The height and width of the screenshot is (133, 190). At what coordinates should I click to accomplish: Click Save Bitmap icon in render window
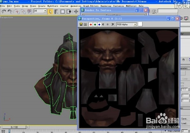(x=81, y=24)
